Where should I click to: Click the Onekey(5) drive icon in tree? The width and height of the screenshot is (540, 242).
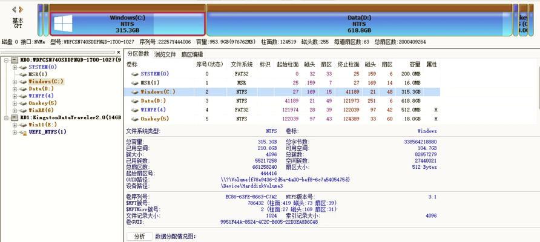pyautogui.click(x=24, y=103)
